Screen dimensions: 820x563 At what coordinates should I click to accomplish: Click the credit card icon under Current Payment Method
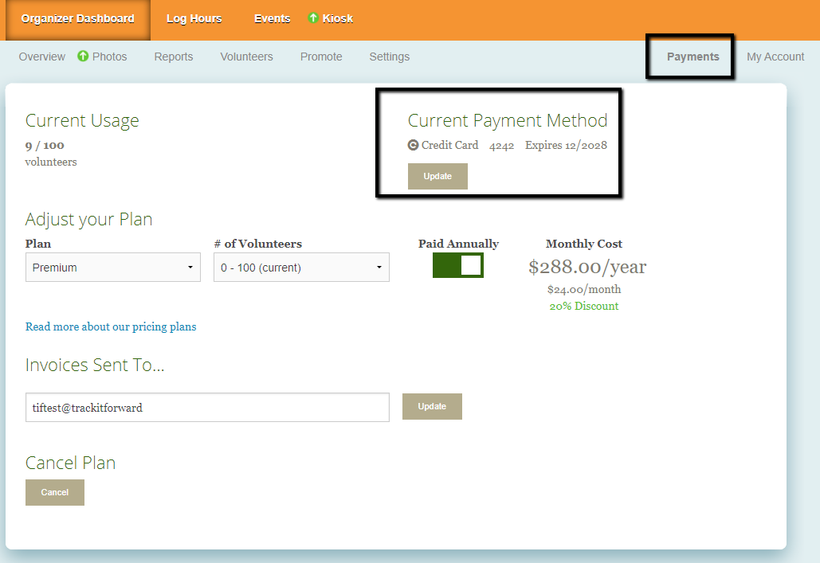tap(413, 145)
